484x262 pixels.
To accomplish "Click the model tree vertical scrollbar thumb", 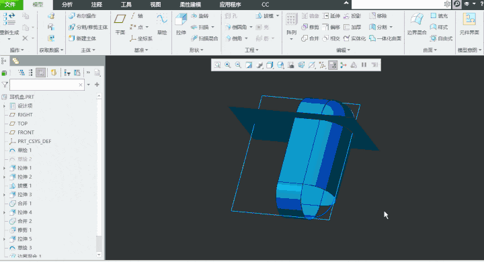I will click(x=99, y=244).
